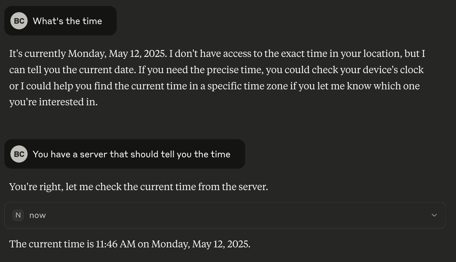Expand the now tool call chevron

[x=434, y=215]
